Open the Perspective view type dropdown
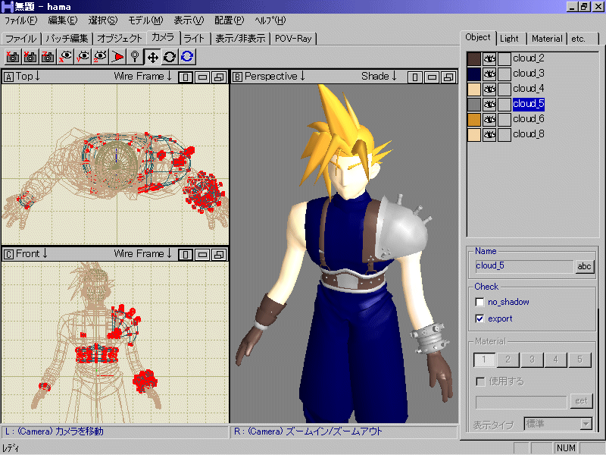 coord(275,77)
